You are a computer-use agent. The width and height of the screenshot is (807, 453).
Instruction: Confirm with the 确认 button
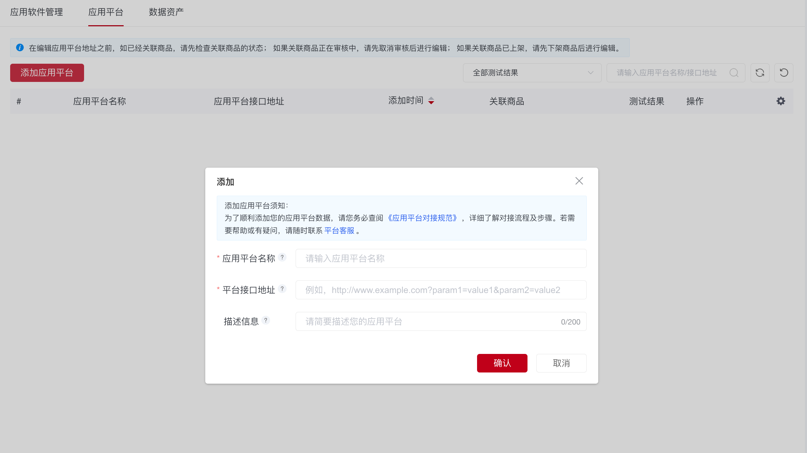502,363
